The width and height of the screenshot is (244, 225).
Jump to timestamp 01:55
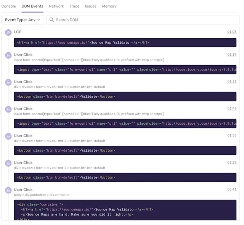pyautogui.click(x=232, y=135)
